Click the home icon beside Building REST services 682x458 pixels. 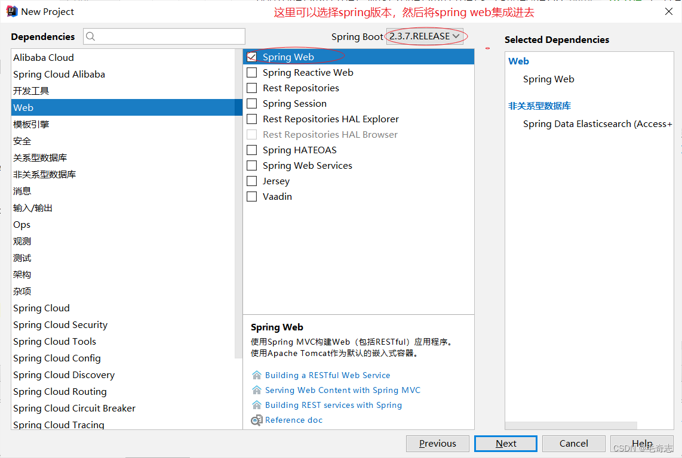(257, 405)
